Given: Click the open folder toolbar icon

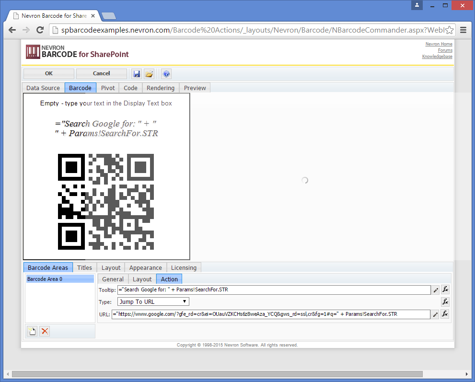Looking at the screenshot, I should point(149,74).
